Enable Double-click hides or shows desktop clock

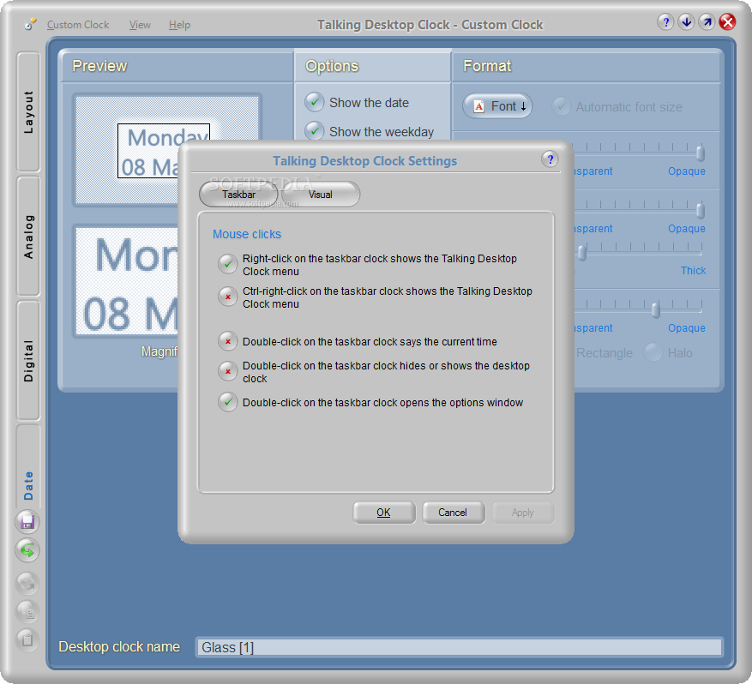point(228,371)
